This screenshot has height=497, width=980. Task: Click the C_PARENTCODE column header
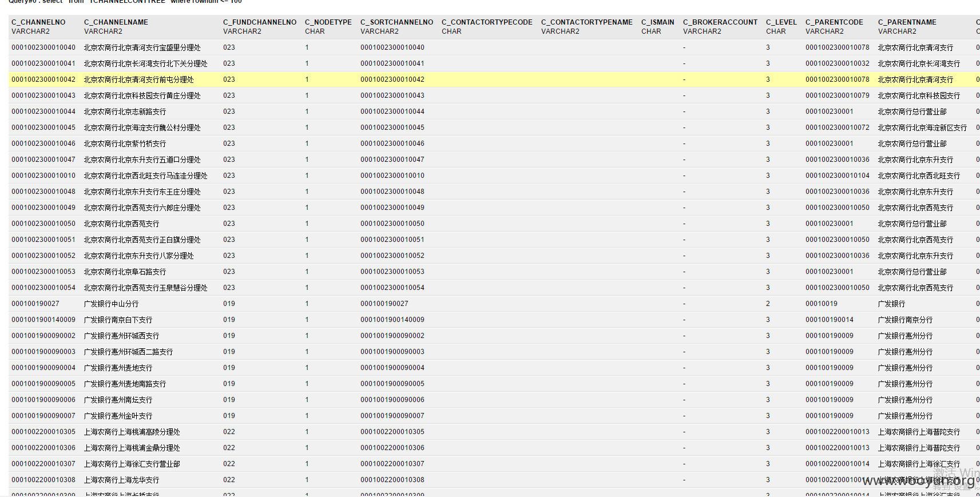(x=834, y=22)
